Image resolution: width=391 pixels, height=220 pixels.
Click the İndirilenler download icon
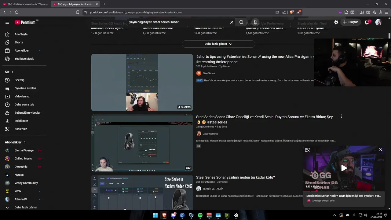pos(7,121)
